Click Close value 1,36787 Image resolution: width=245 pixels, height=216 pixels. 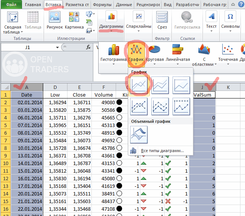tap(79, 164)
